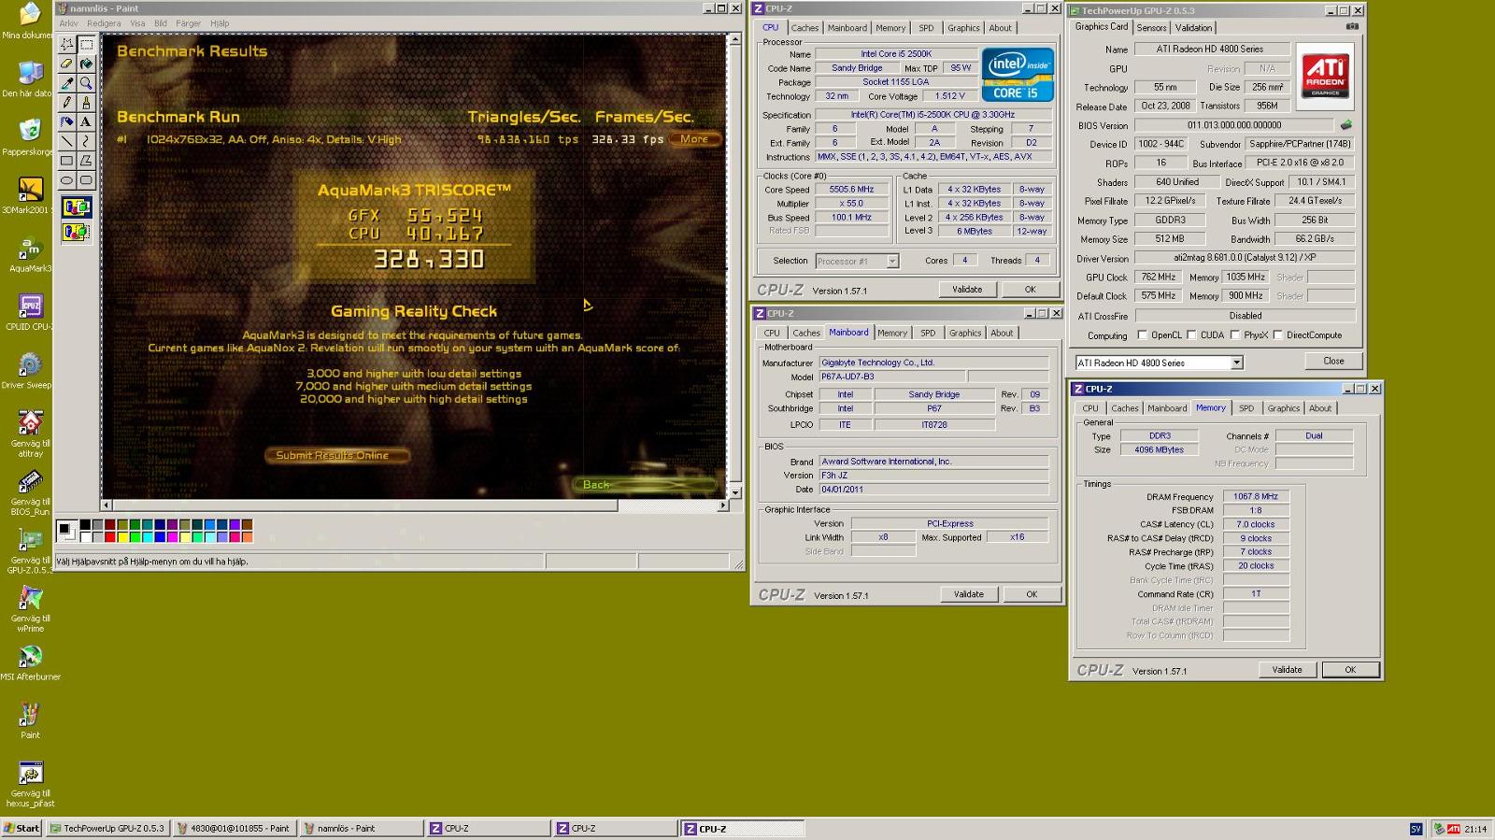The height and width of the screenshot is (840, 1495).
Task: Select the Line tool in Paint
Action: (x=67, y=141)
